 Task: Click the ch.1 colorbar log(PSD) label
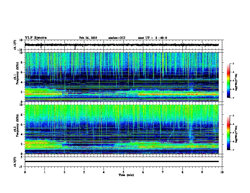click(236, 82)
